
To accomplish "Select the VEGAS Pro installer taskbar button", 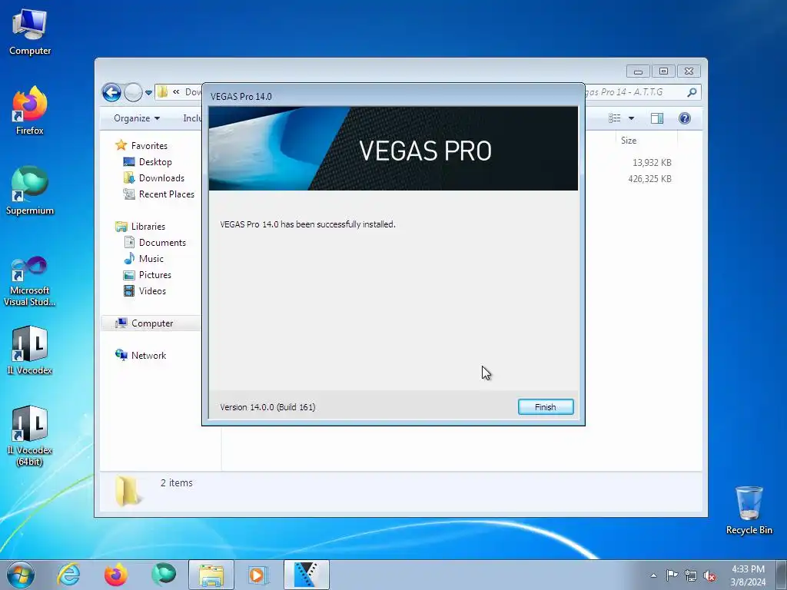I will [x=306, y=575].
